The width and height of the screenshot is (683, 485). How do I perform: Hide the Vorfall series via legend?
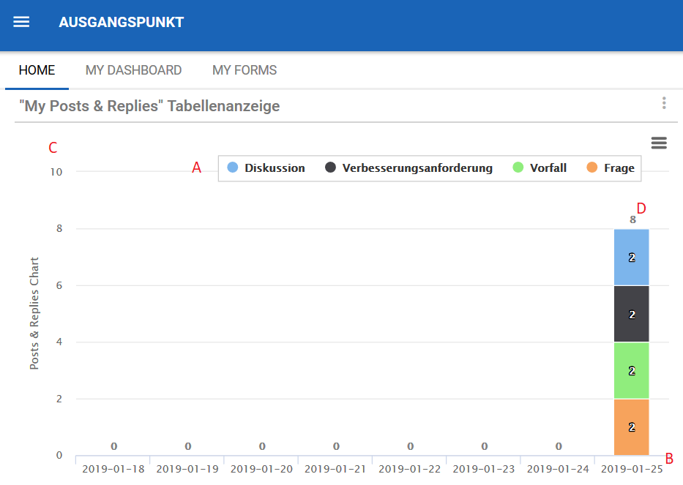click(548, 168)
